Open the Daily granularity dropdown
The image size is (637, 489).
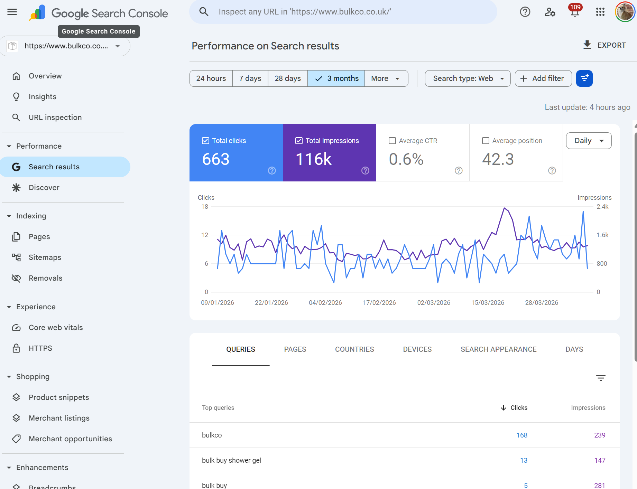[x=589, y=141]
